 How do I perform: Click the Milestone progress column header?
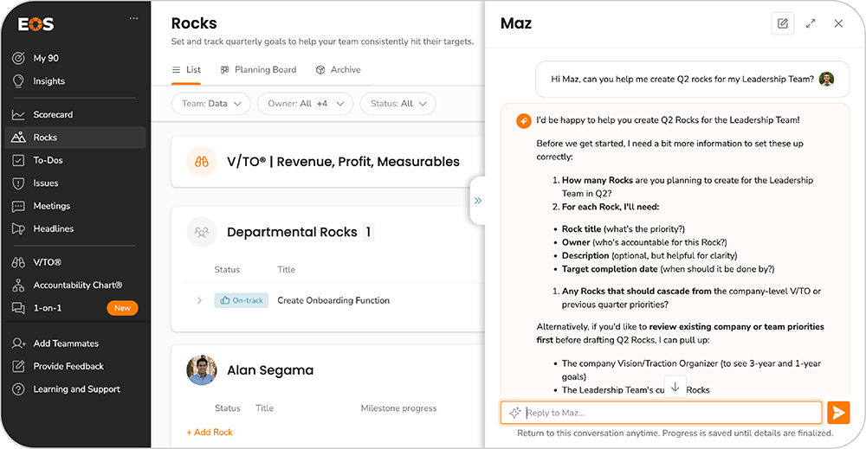(398, 408)
